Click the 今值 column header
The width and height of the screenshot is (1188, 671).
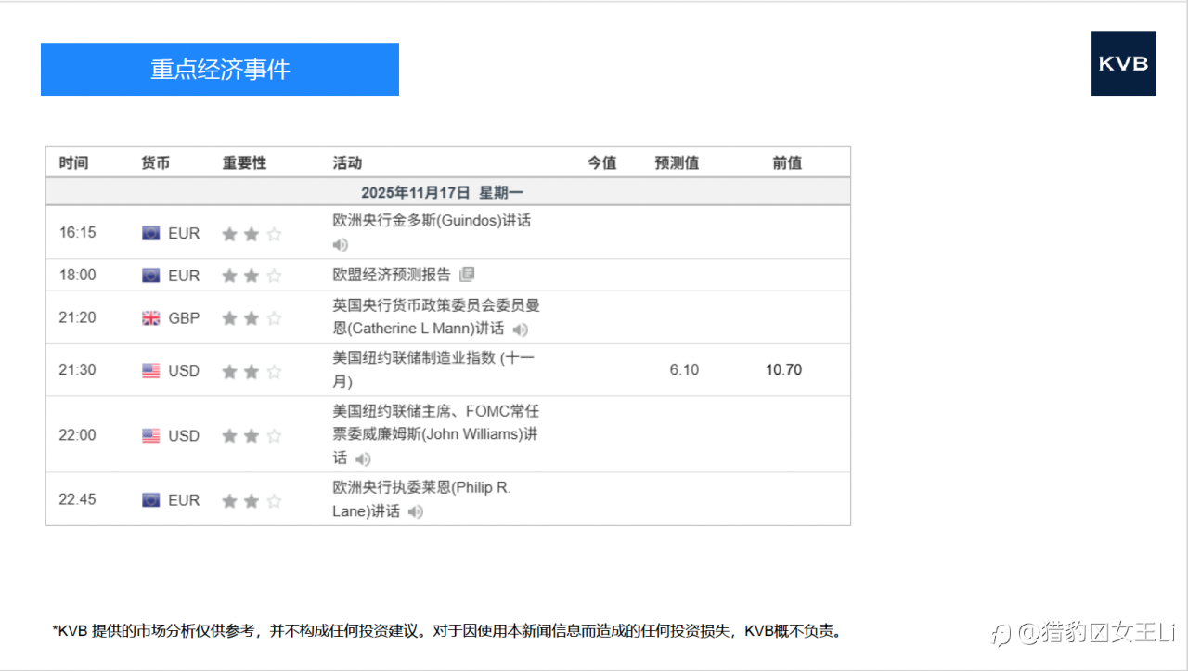click(x=601, y=162)
